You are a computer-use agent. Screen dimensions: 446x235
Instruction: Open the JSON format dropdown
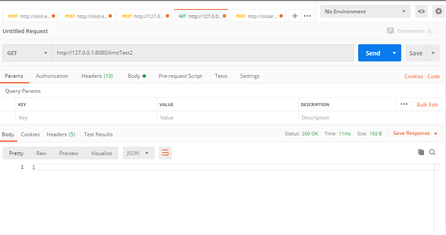point(138,153)
